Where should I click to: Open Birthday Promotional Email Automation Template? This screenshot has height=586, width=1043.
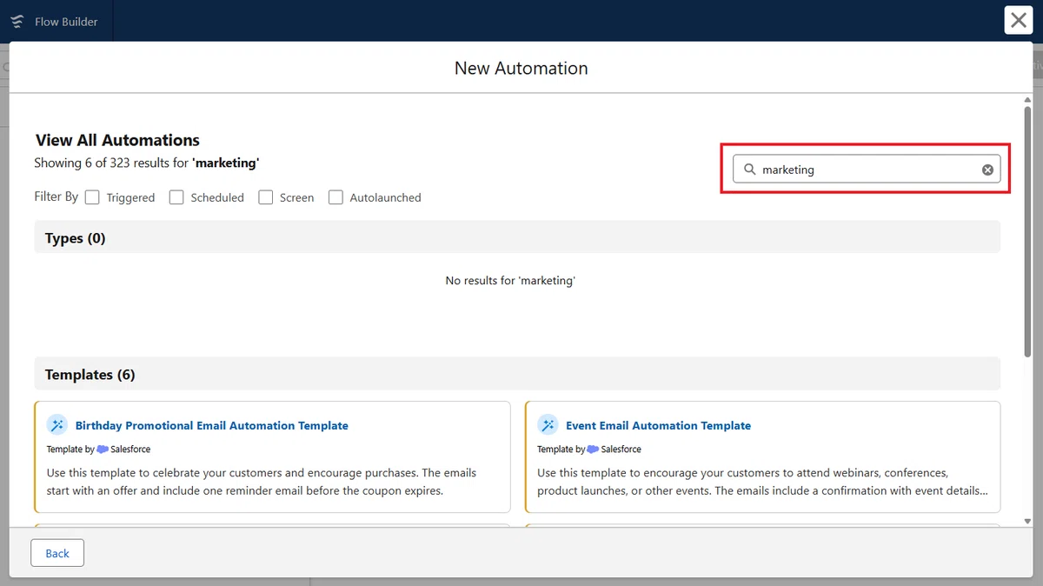tap(211, 426)
